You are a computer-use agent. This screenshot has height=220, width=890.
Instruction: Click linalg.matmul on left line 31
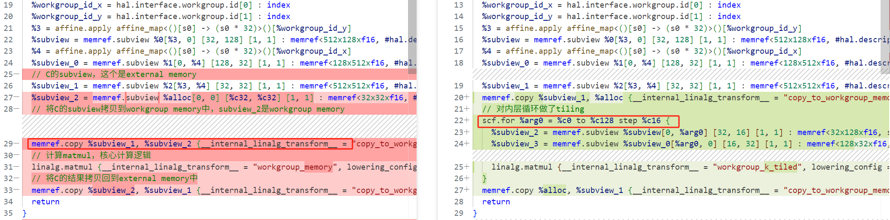pyautogui.click(x=62, y=167)
